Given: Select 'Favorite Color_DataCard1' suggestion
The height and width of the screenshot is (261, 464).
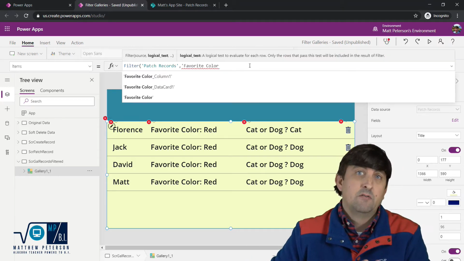Looking at the screenshot, I should click(288, 87).
